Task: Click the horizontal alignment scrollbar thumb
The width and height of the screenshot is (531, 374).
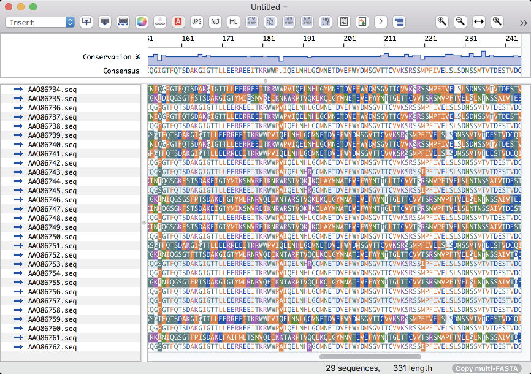Action: pyautogui.click(x=370, y=357)
